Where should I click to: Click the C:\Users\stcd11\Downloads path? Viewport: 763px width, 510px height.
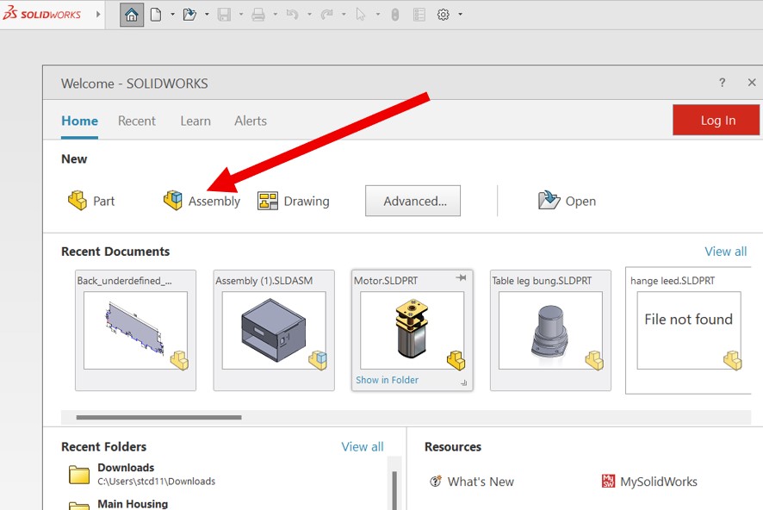156,482
